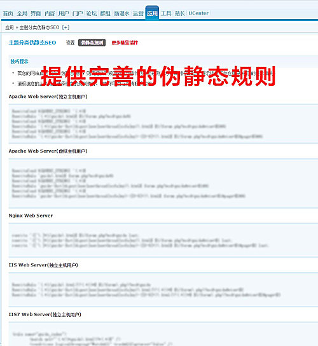
Task: Open the 运营 tab
Action: coord(138,13)
